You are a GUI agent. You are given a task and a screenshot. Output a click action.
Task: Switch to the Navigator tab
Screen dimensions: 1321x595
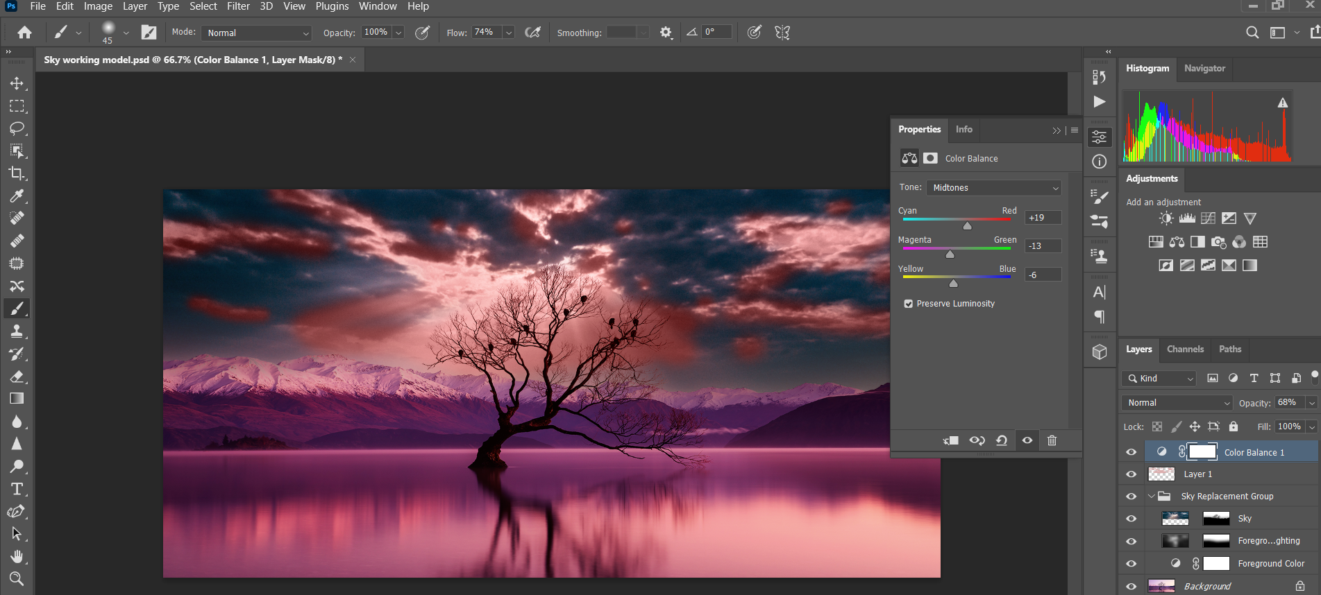tap(1204, 69)
